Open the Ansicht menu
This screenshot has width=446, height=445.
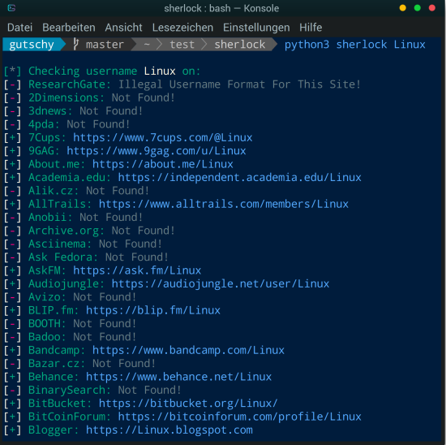pyautogui.click(x=123, y=28)
